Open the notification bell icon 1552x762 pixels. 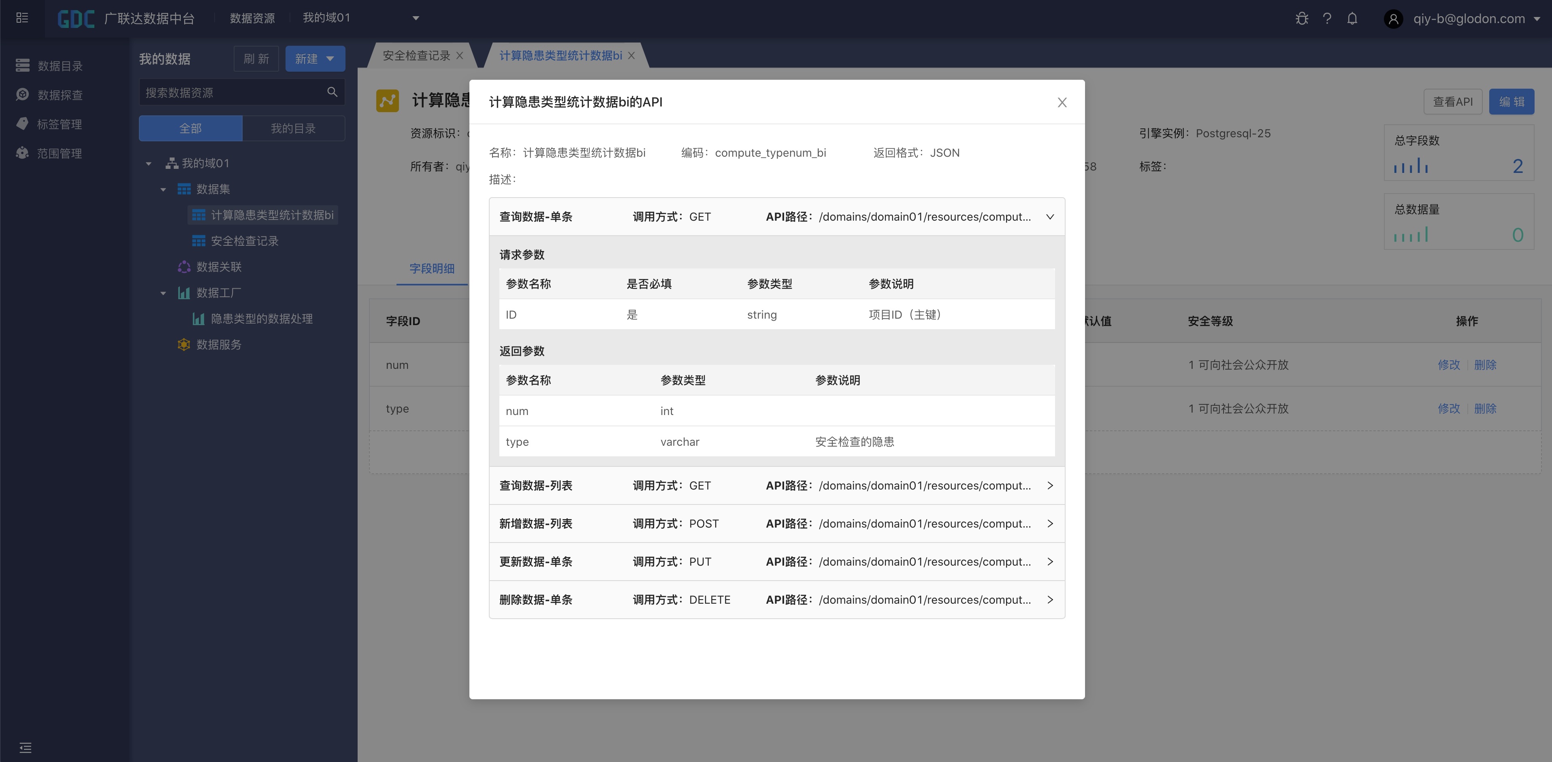tap(1352, 19)
